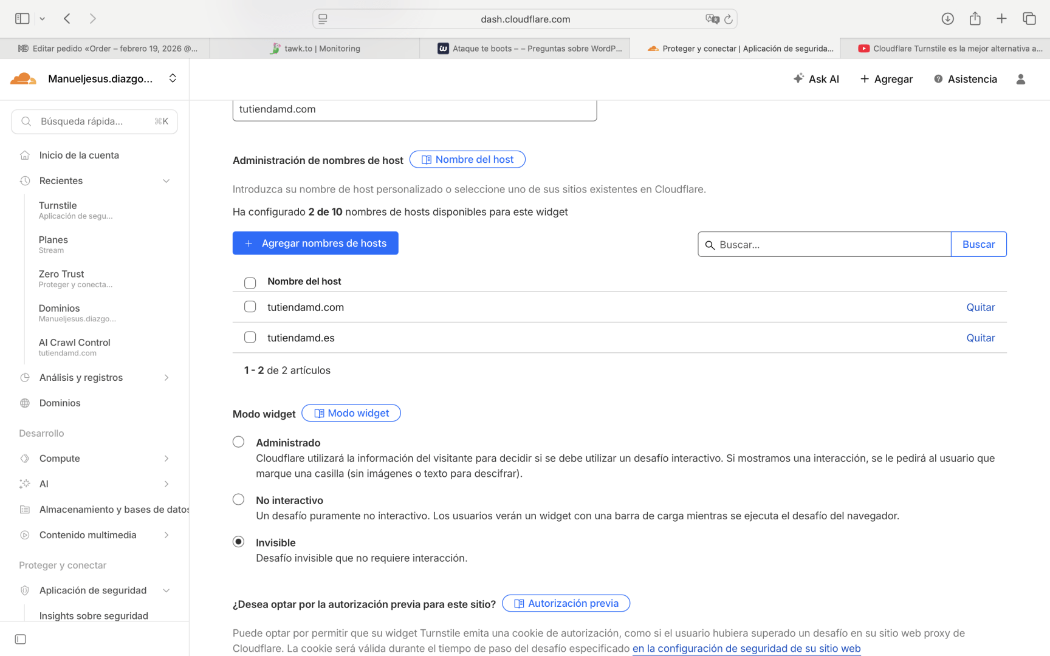Click the Ask AI sparkle button
Viewport: 1050px width, 656px height.
coord(816,79)
